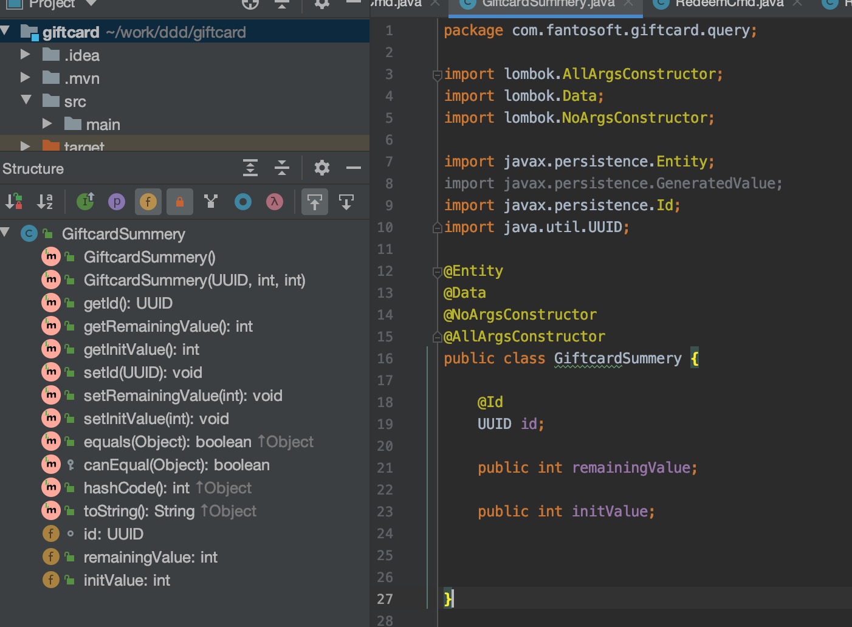Select setInitValue(int): void method
Viewport: 852px width, 627px height.
[156, 419]
